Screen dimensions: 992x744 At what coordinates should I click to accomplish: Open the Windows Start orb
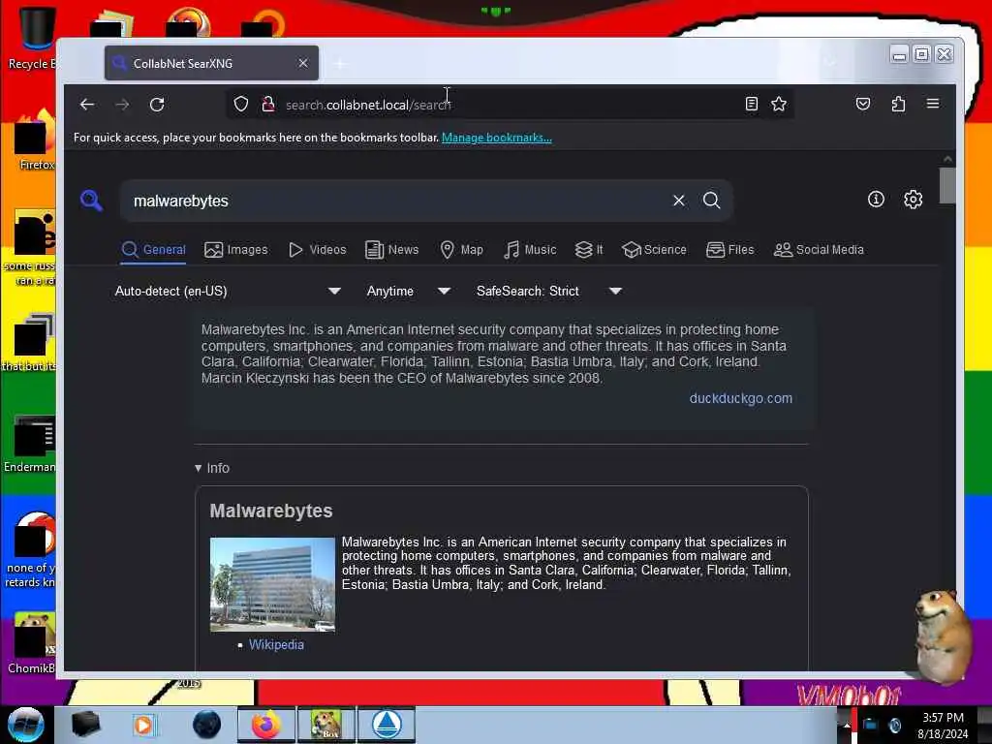[x=26, y=725]
